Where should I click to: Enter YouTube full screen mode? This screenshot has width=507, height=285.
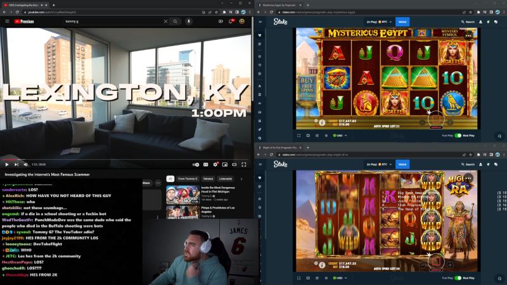click(244, 164)
